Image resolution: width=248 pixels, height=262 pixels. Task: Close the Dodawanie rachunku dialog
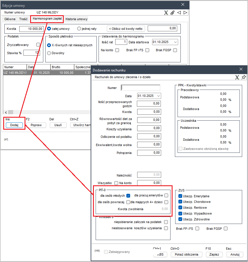[x=241, y=69]
